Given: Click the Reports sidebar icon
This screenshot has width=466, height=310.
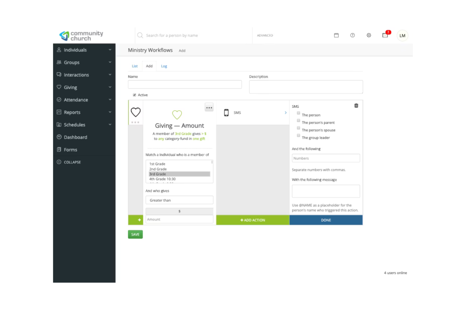Looking at the screenshot, I should pos(59,112).
